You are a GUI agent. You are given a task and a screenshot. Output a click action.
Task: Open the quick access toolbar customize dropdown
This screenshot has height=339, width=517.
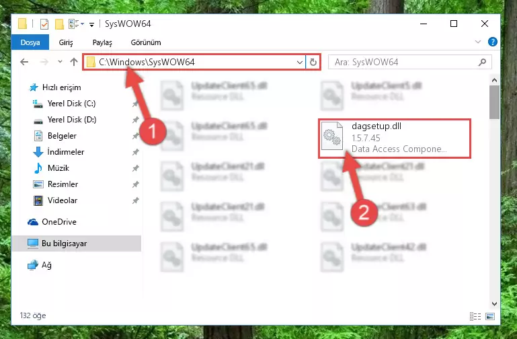click(91, 24)
